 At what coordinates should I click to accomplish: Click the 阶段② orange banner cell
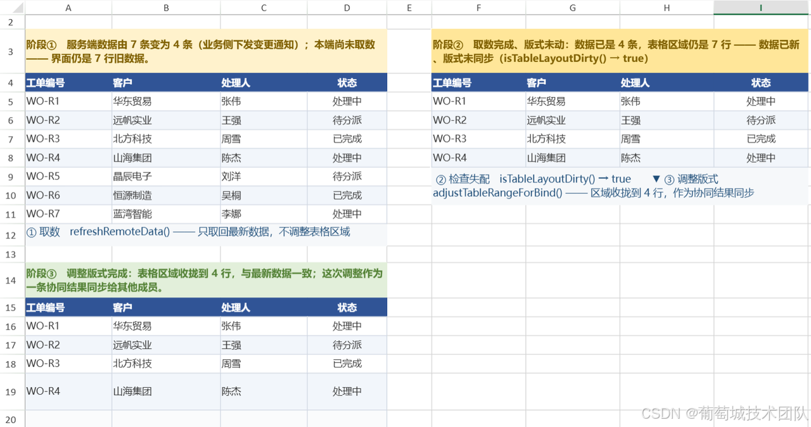tap(620, 51)
